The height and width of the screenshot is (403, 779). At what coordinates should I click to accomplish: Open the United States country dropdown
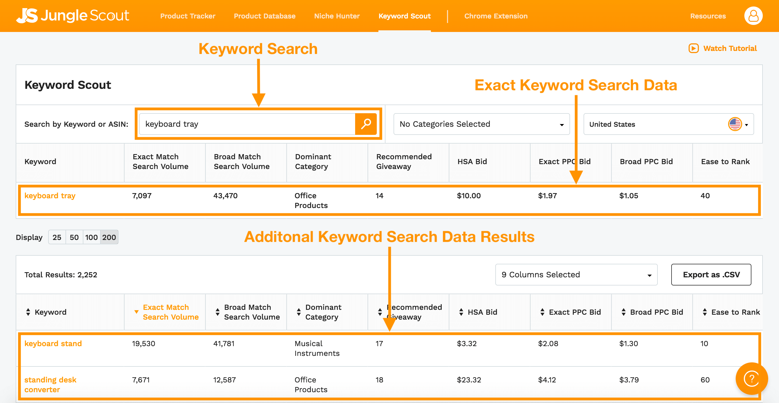(668, 124)
